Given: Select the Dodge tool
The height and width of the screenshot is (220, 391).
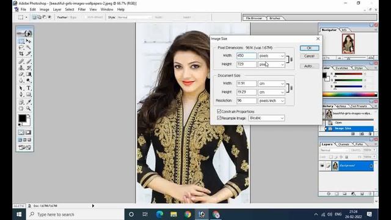Looking at the screenshot, I should 29,81.
